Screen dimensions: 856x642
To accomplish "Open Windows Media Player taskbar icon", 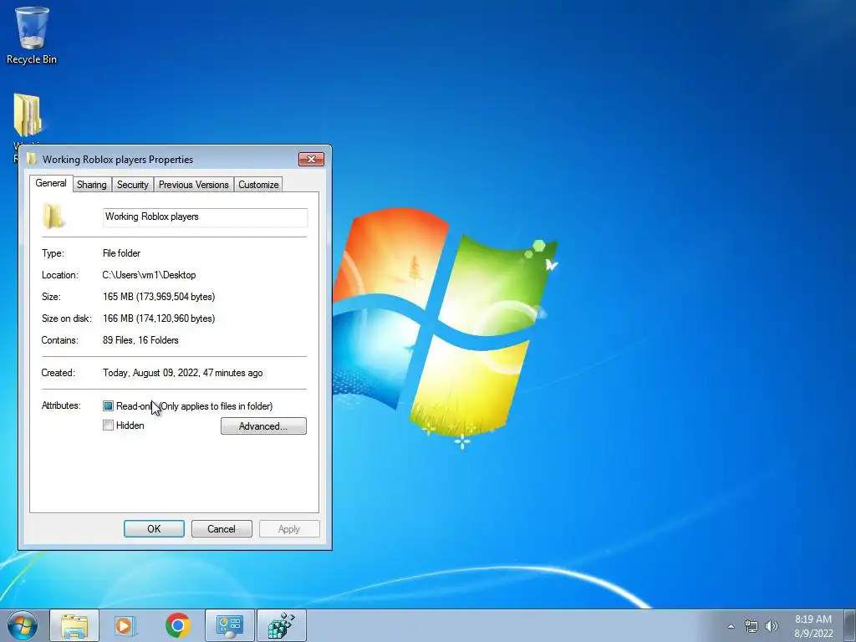I will point(125,625).
